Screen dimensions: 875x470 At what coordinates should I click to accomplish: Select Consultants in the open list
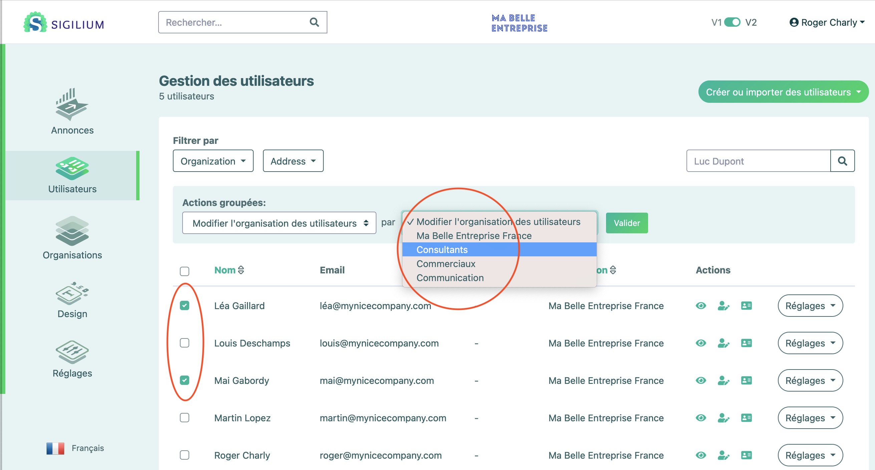coord(442,249)
